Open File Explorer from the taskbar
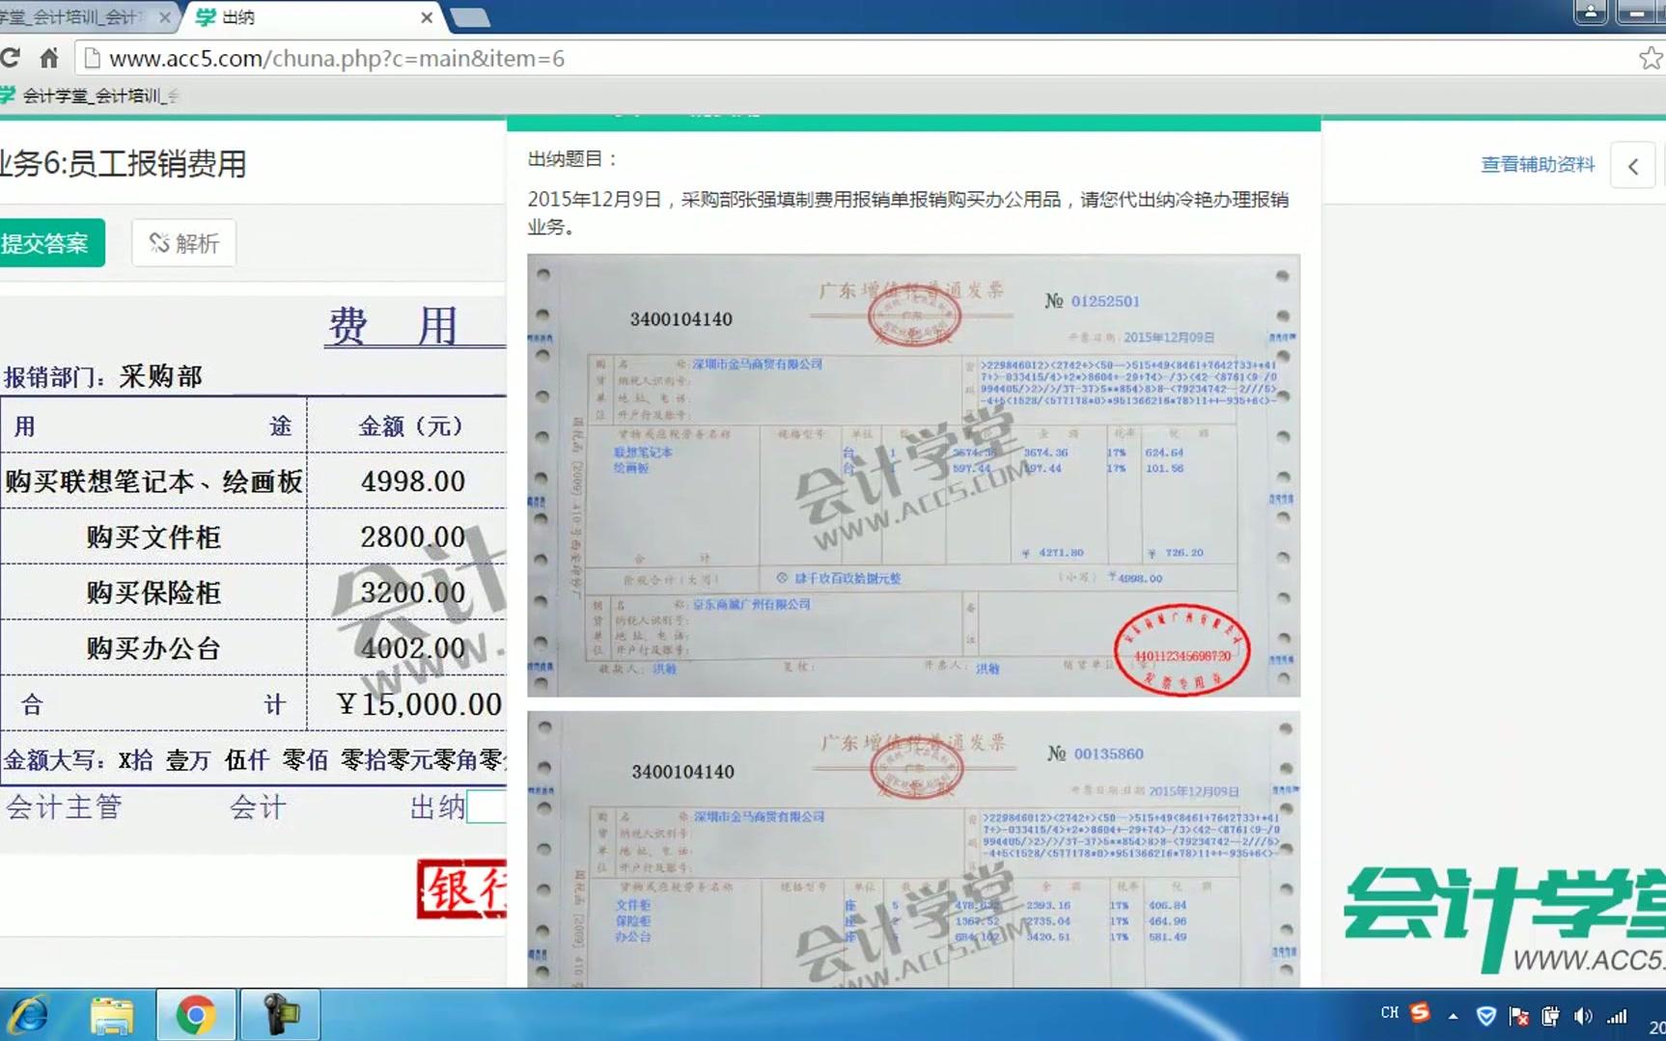1666x1041 pixels. [113, 1015]
